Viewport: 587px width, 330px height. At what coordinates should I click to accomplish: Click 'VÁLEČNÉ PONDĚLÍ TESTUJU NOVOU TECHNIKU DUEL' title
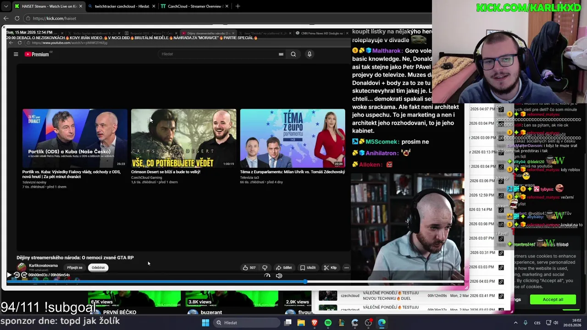coord(391,295)
